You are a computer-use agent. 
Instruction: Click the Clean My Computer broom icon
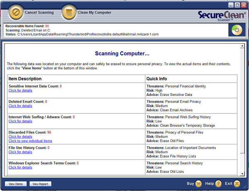(69, 12)
